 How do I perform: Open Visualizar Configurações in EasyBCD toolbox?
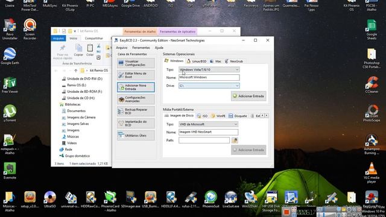coord(136,63)
